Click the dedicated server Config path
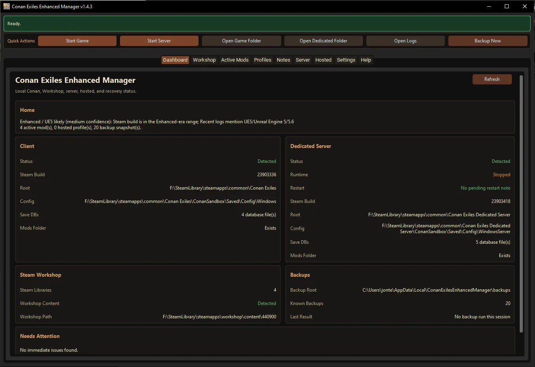535x367 pixels. [446, 228]
